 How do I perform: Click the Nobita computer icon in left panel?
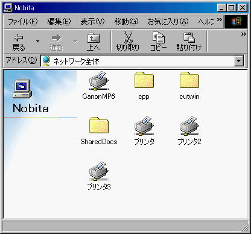pos(22,89)
